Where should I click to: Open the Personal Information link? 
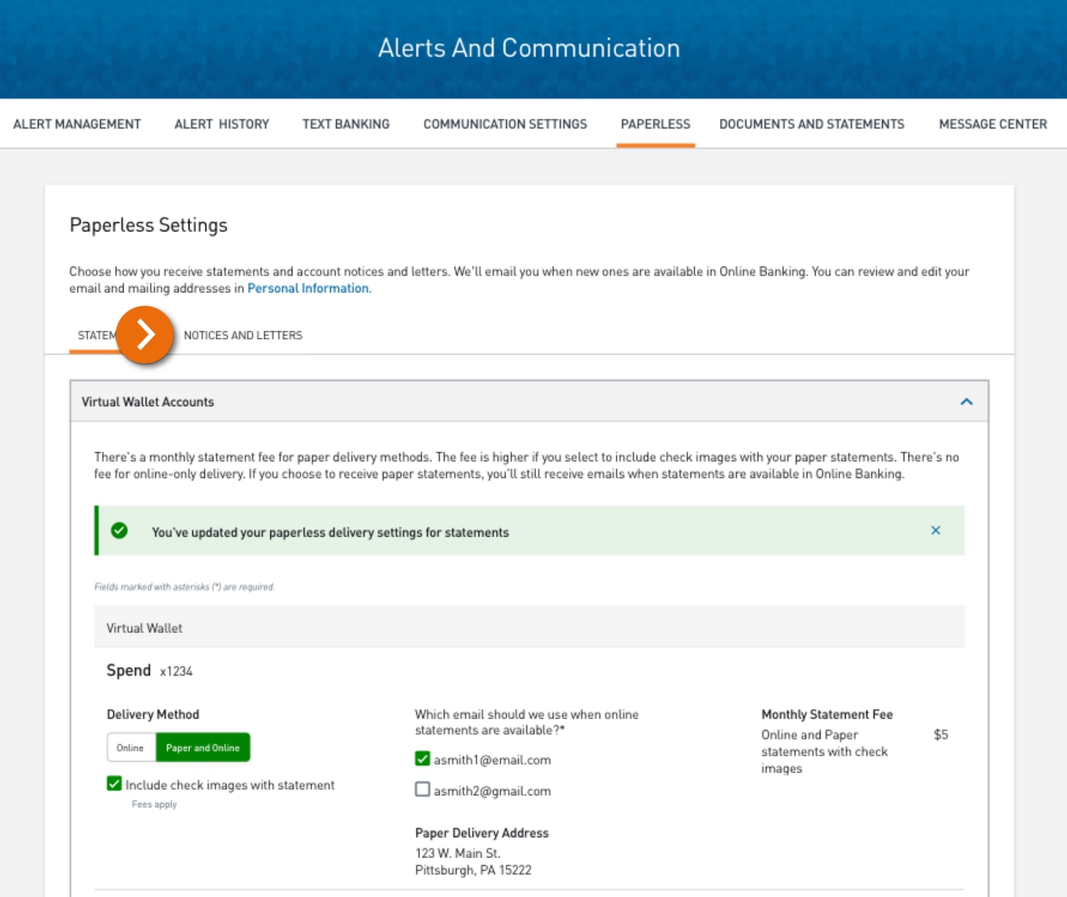click(307, 288)
